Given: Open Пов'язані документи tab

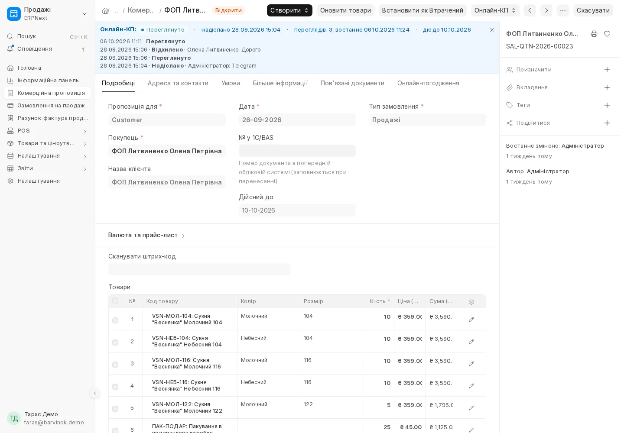Looking at the screenshot, I should click(352, 83).
